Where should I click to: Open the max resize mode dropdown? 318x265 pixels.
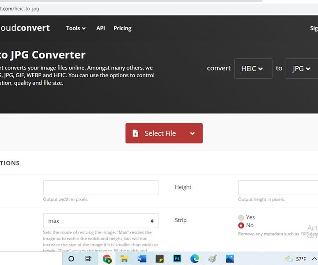[x=101, y=221]
